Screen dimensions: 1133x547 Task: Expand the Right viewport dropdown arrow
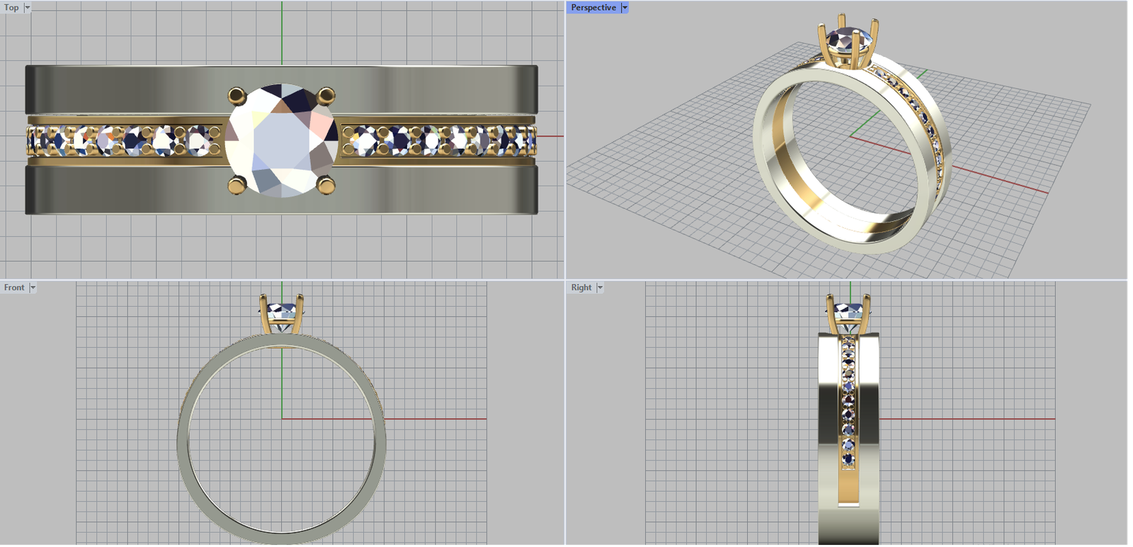click(x=600, y=288)
